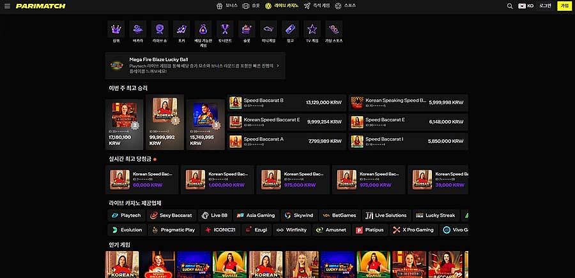Screen dimensions: 575x278
Task: Open Korean Speed Baccarat E win row
Action: coord(287,122)
